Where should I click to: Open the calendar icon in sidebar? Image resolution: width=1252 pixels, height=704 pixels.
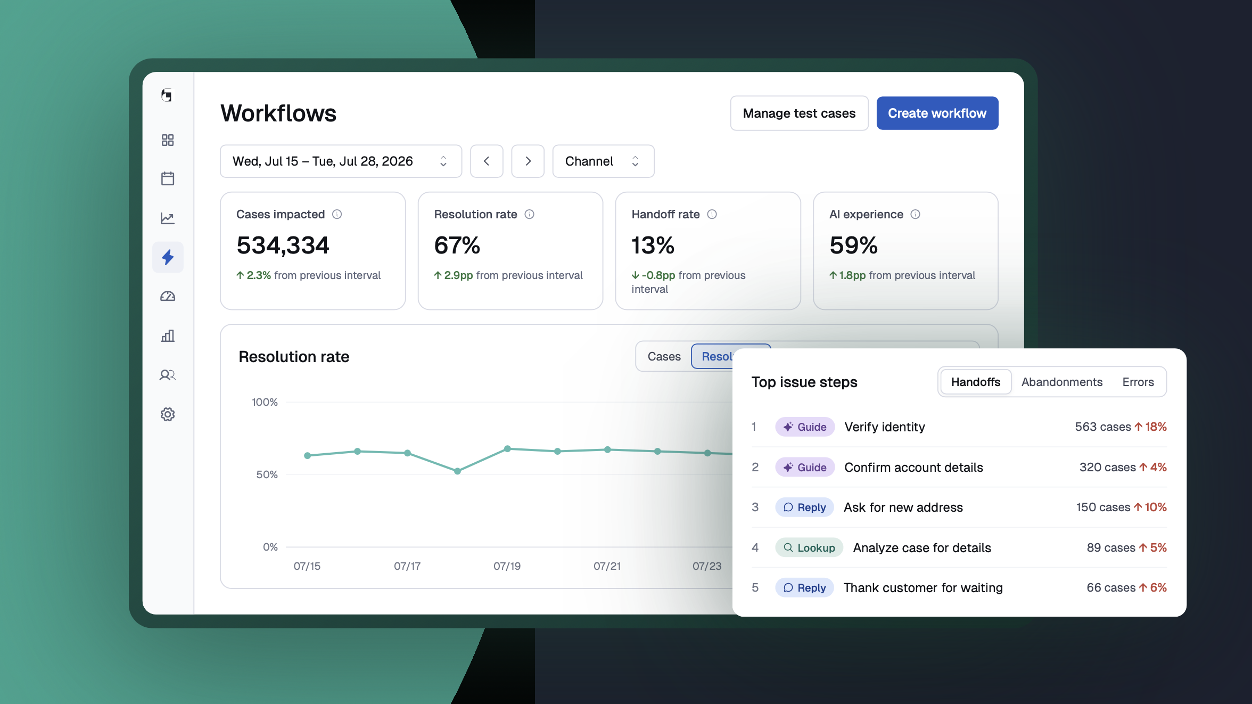pyautogui.click(x=168, y=178)
